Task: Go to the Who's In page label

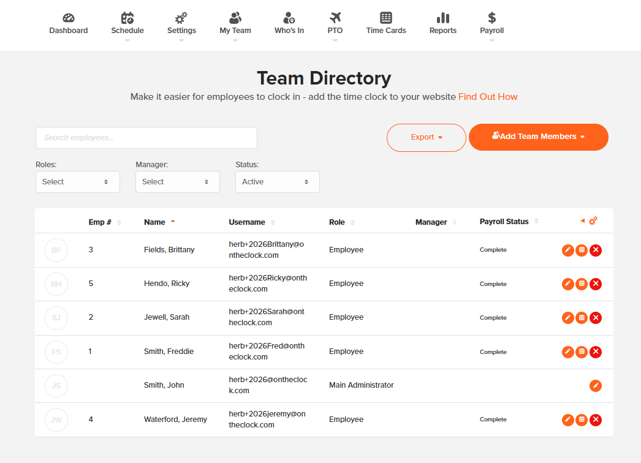Action: tap(289, 31)
